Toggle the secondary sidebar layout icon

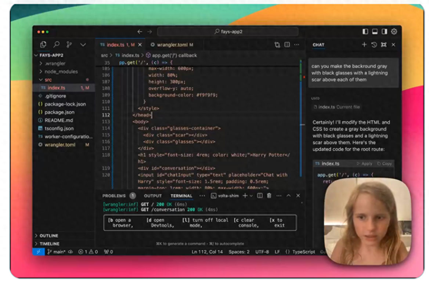[384, 32]
